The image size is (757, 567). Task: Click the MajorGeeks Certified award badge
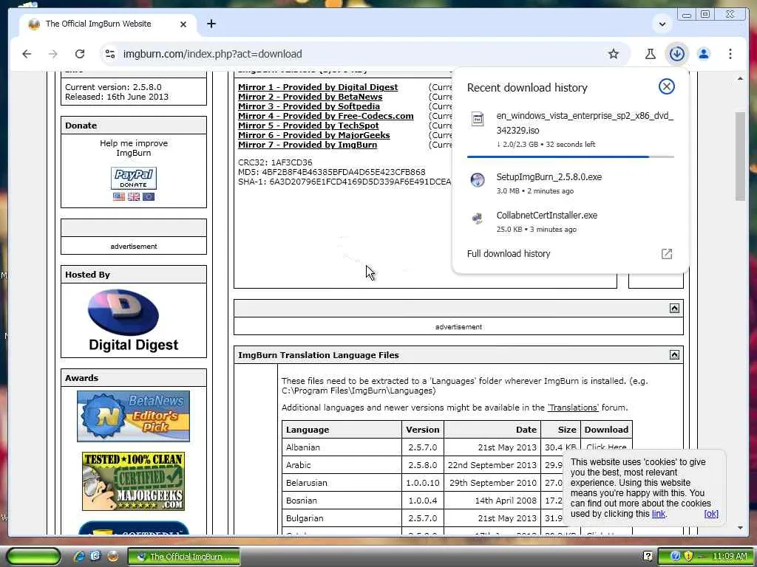click(x=133, y=481)
